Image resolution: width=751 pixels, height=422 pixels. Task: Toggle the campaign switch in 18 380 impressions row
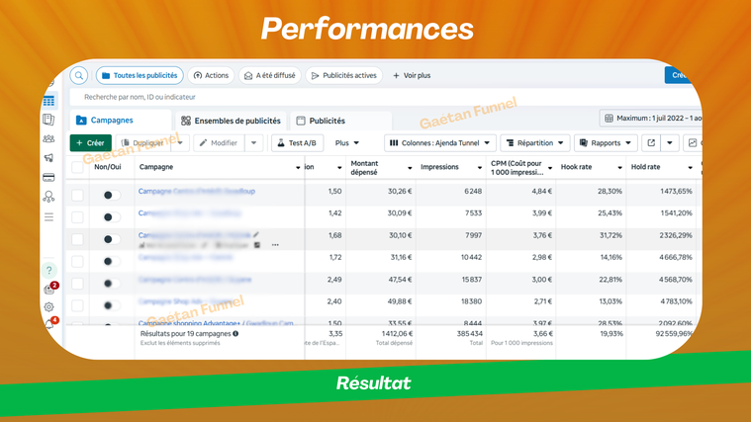(x=112, y=305)
